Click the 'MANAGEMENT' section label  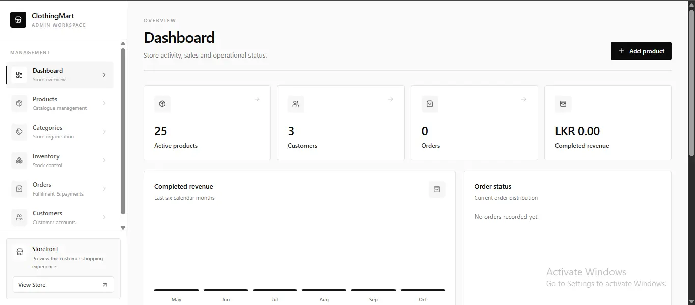[x=30, y=53]
